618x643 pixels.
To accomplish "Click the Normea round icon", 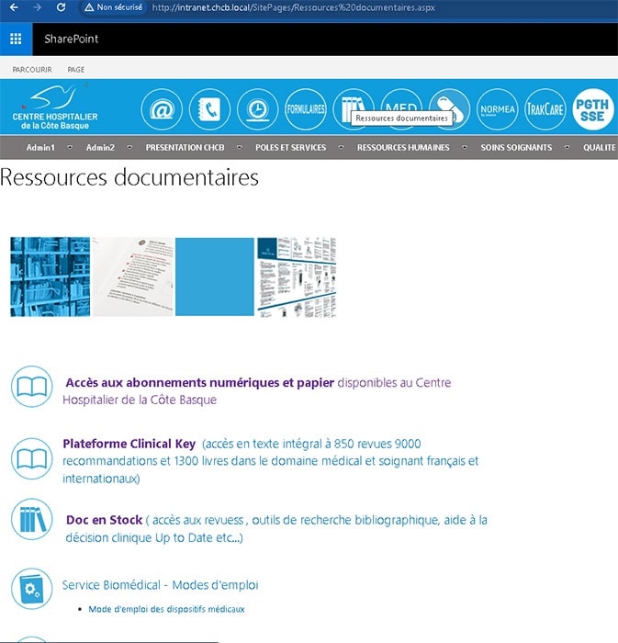I will point(499,109).
